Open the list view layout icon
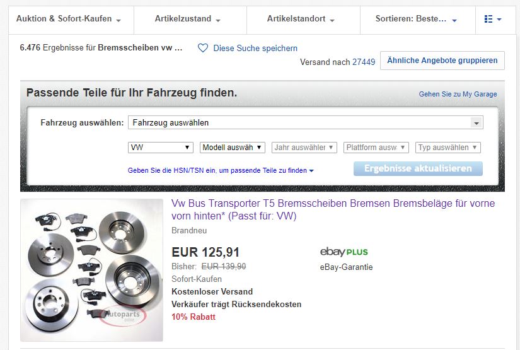 (x=493, y=19)
